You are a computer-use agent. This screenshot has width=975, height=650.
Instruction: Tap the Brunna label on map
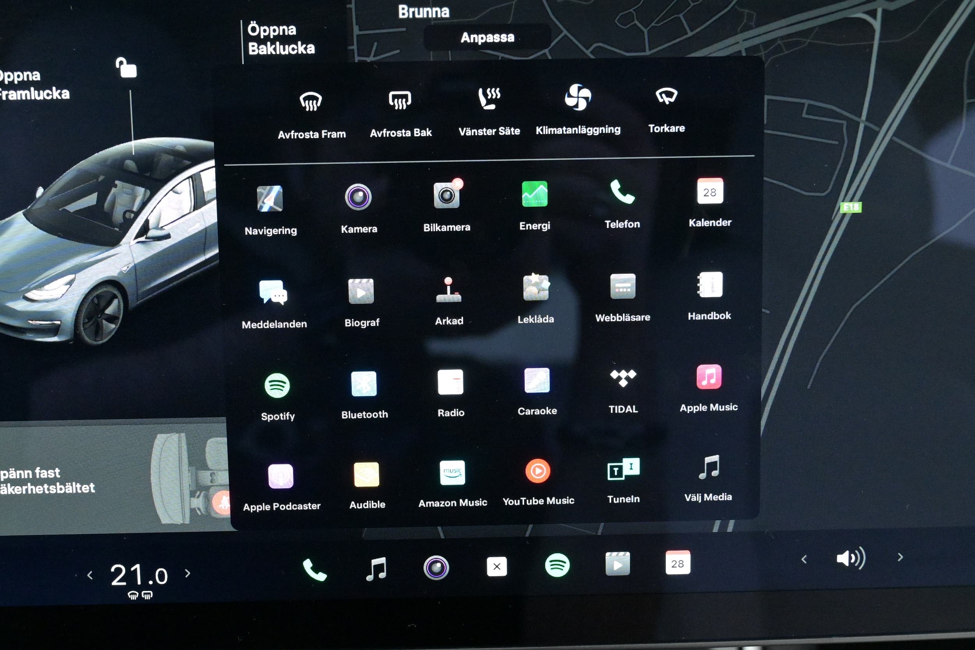pos(424,12)
